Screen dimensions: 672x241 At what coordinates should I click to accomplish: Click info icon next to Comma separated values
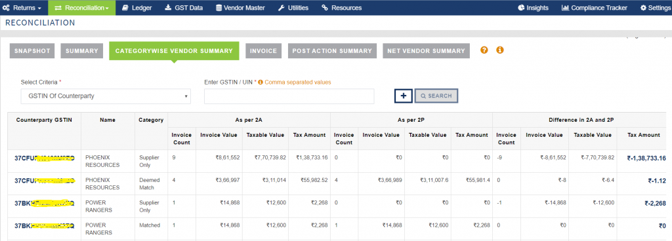click(x=261, y=82)
